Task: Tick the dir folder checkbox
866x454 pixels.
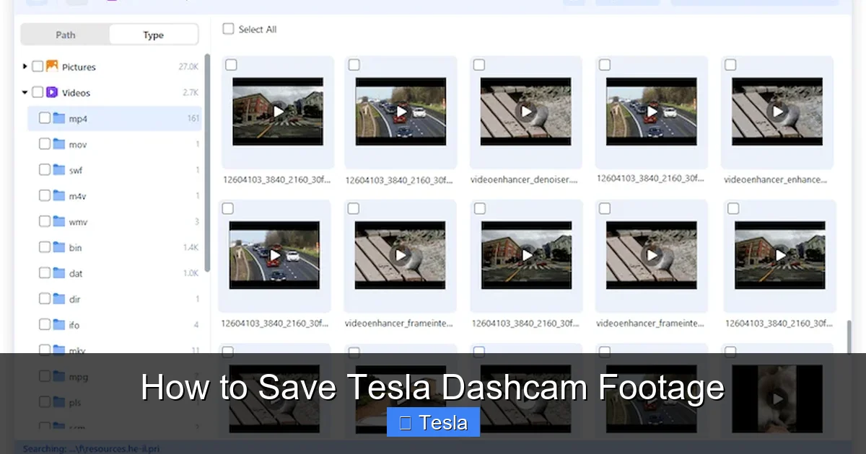Action: point(45,299)
